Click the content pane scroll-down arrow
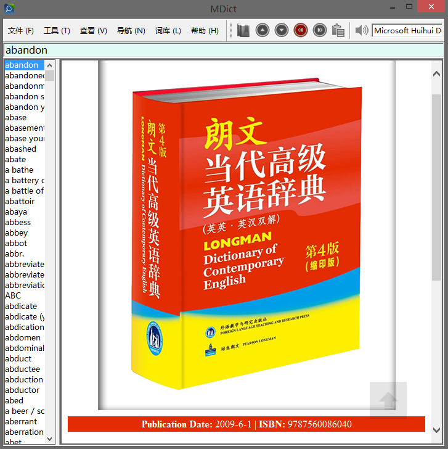 pyautogui.click(x=436, y=430)
